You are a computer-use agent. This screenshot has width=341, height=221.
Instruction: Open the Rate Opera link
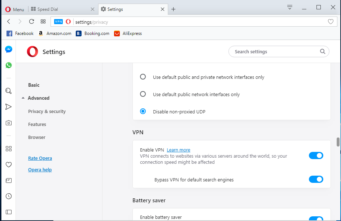[40, 158]
